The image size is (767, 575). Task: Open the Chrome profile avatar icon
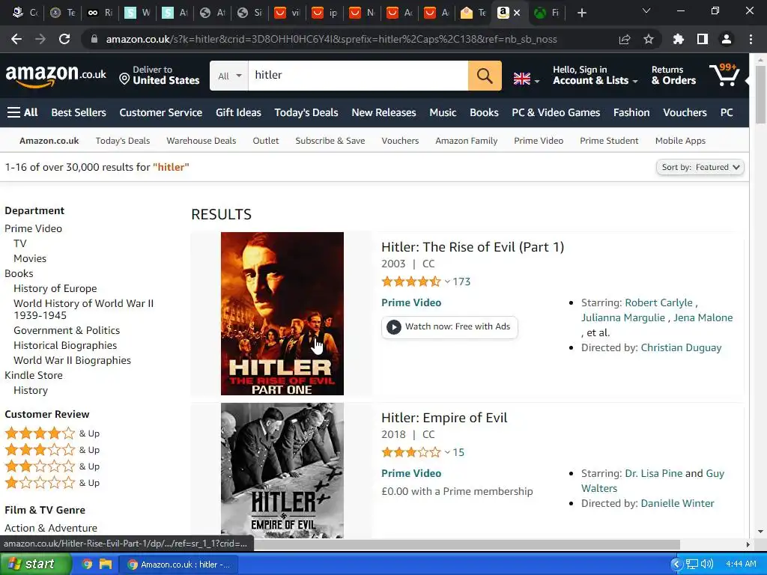tap(727, 39)
